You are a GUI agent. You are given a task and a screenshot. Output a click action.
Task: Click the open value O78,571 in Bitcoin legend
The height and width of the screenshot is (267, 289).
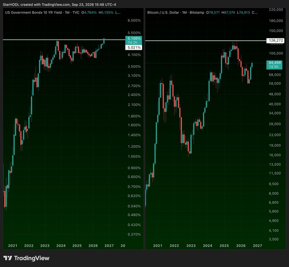tap(213, 12)
